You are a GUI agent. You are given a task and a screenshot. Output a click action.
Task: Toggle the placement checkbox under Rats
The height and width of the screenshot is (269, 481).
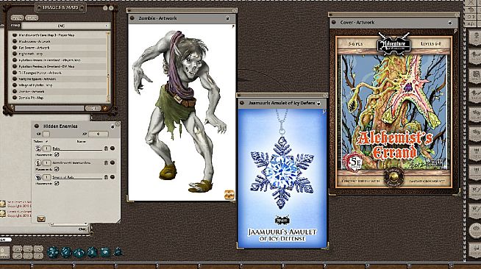click(x=57, y=155)
